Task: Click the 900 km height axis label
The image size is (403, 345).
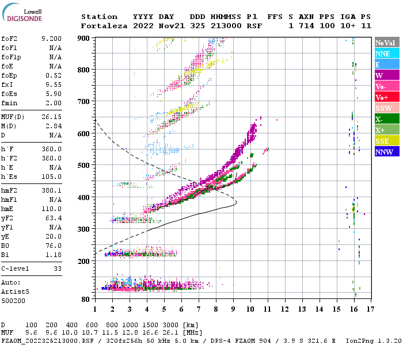Action: 83,39
